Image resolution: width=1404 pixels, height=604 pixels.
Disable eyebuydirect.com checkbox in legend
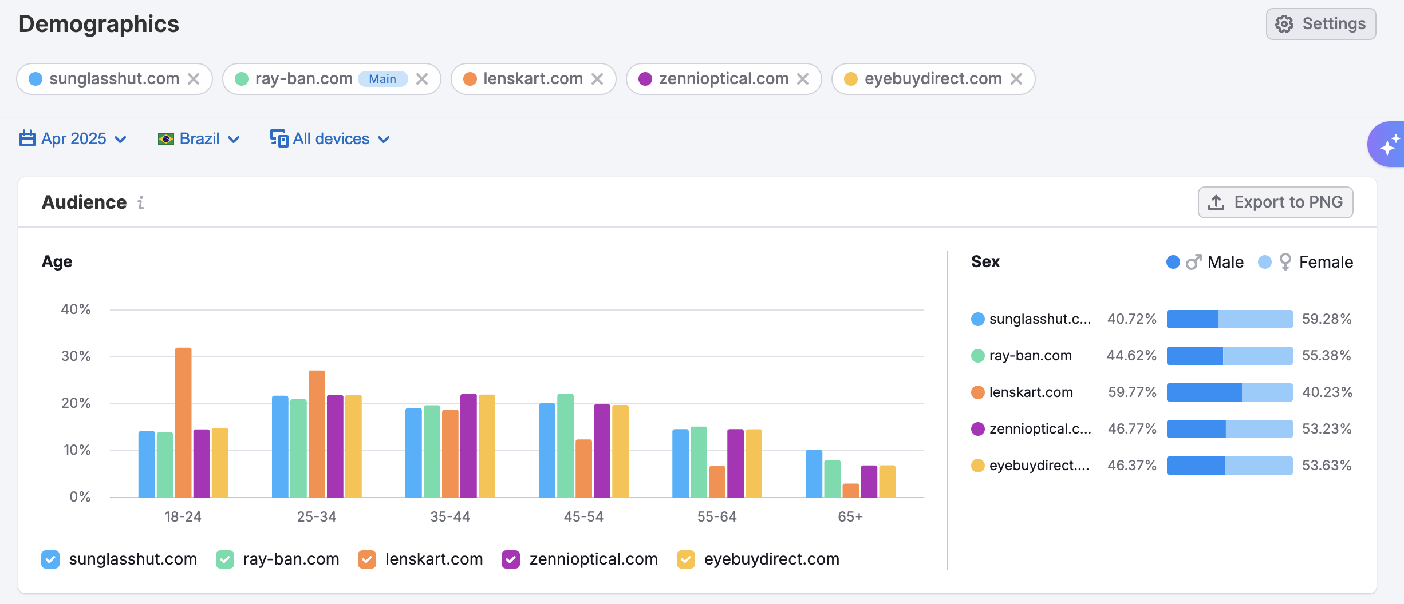tap(685, 559)
